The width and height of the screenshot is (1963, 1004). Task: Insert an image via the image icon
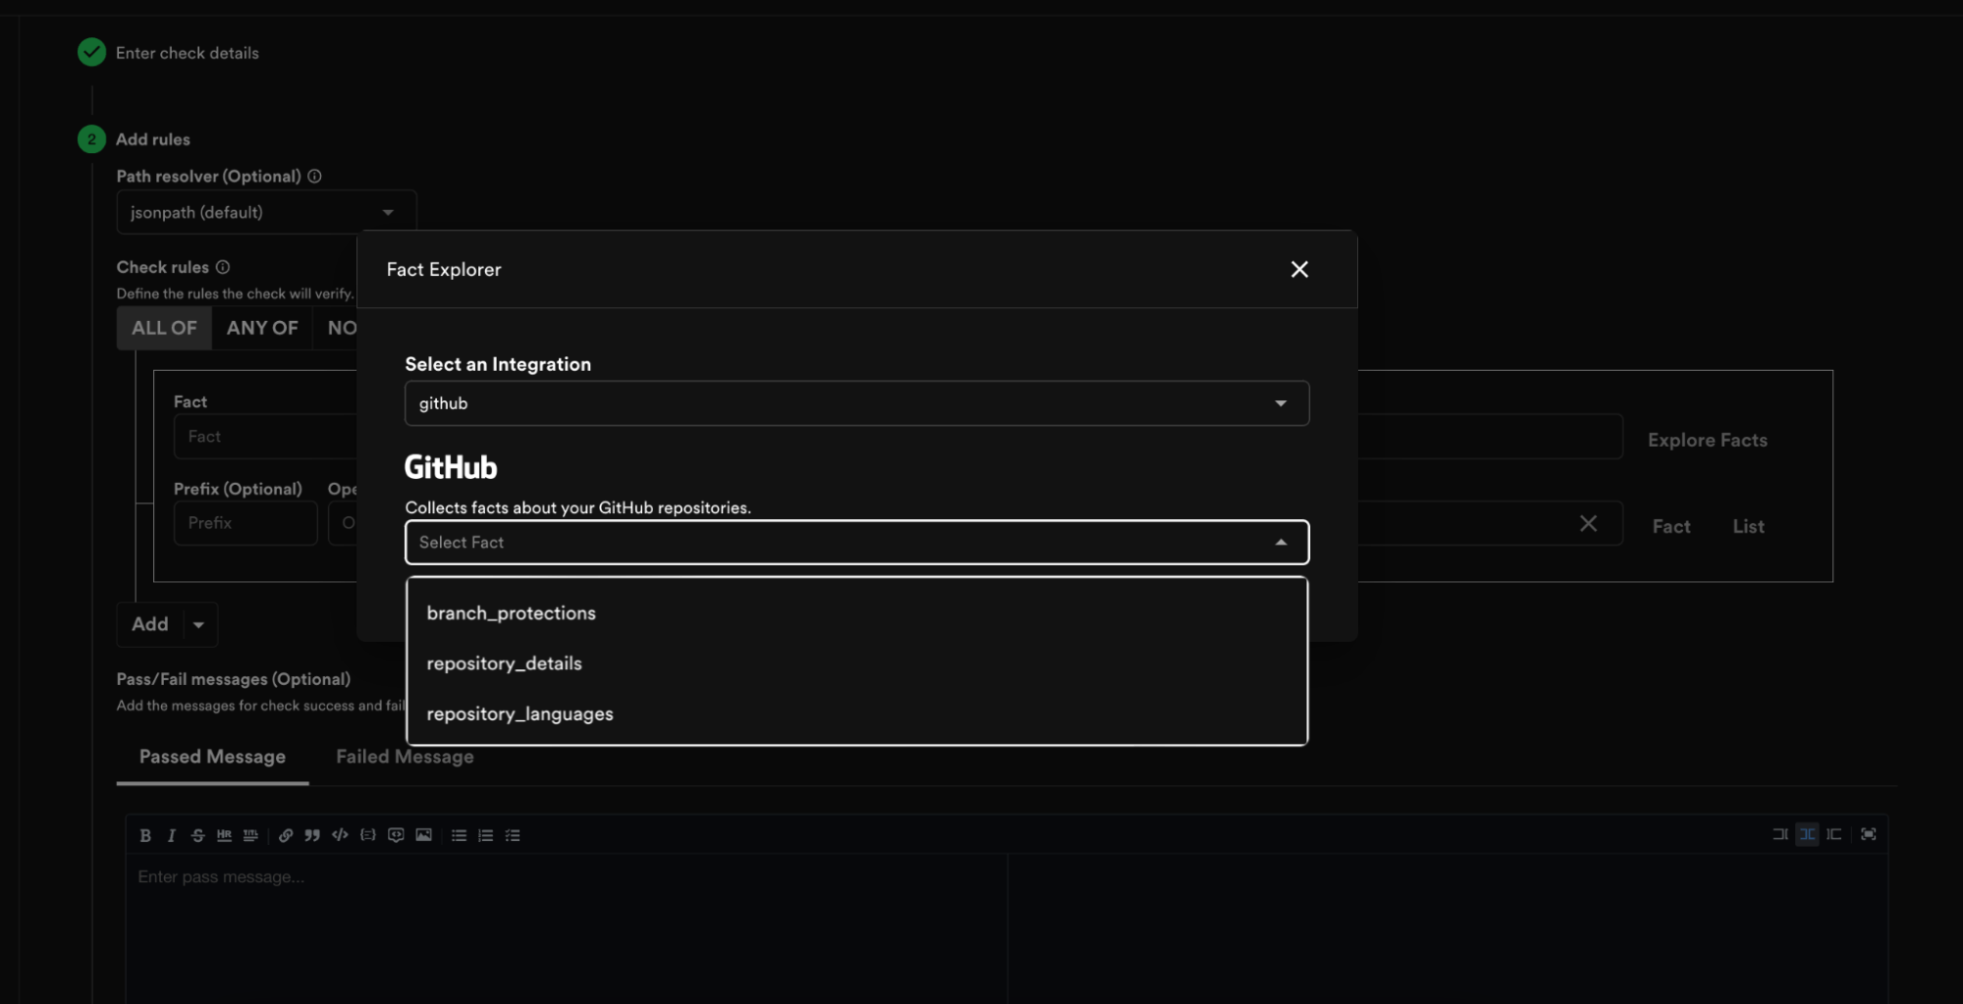tap(423, 834)
